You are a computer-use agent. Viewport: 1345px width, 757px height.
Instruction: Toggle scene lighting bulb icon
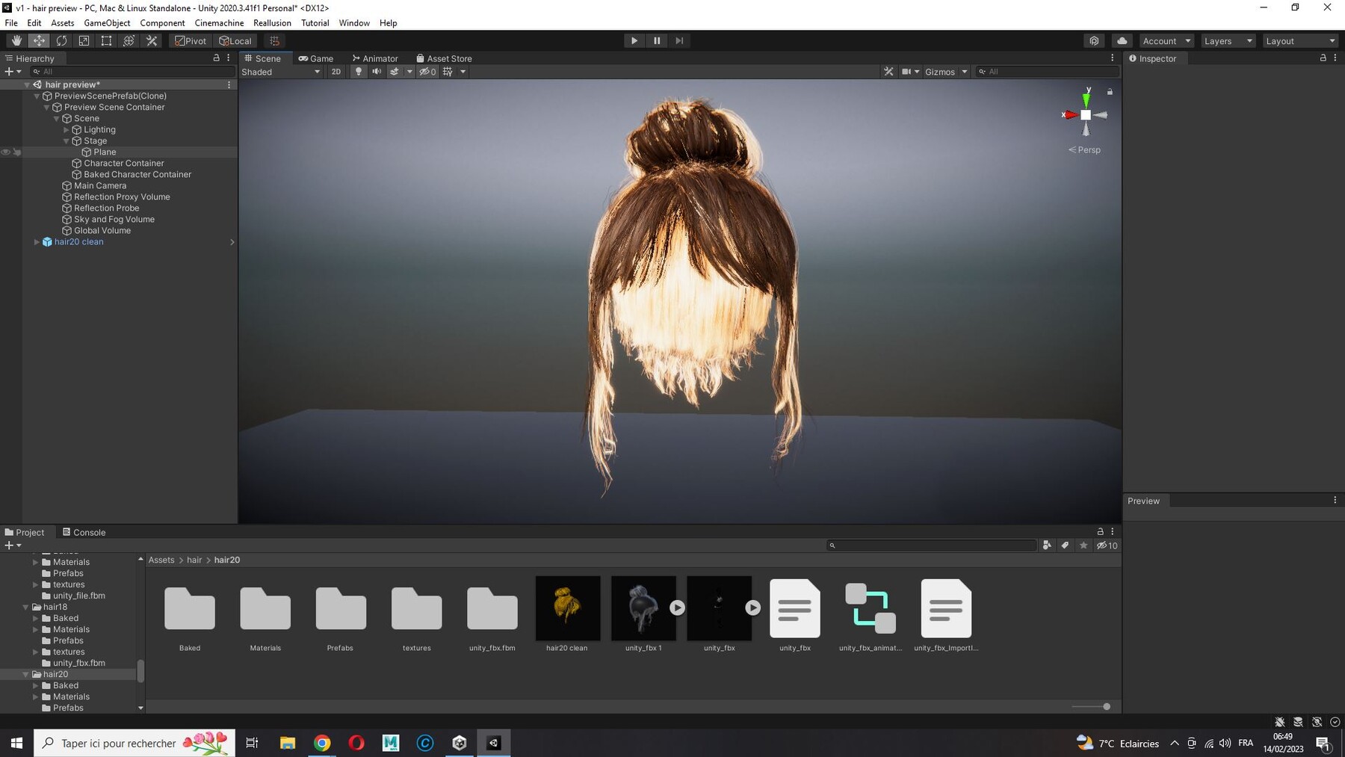[x=359, y=72]
